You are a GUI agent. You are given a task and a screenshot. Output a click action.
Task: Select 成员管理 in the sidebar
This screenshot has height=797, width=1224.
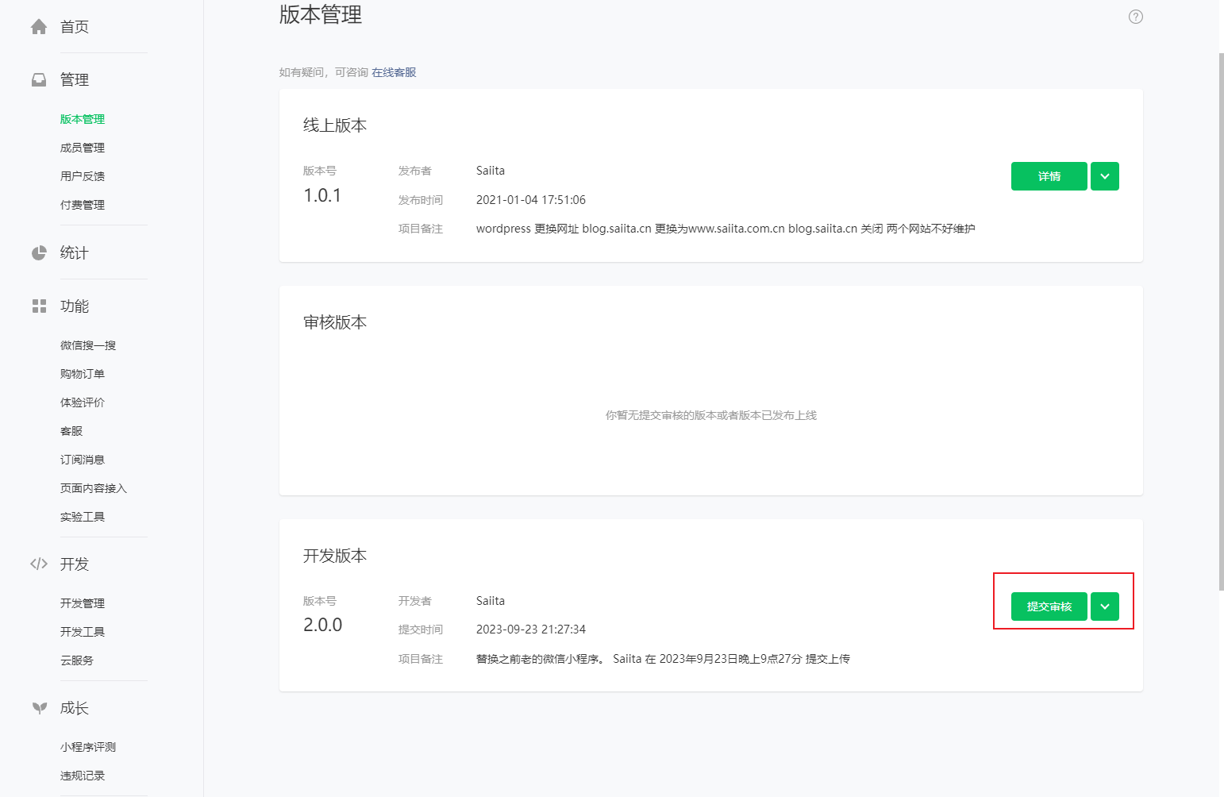pyautogui.click(x=83, y=148)
